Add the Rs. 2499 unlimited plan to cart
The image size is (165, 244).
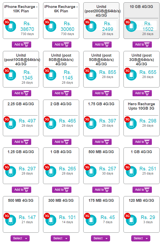click(102, 45)
